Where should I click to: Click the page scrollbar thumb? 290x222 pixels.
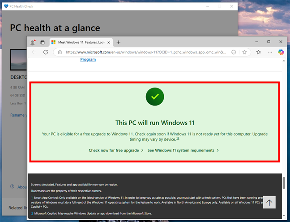tap(284, 183)
